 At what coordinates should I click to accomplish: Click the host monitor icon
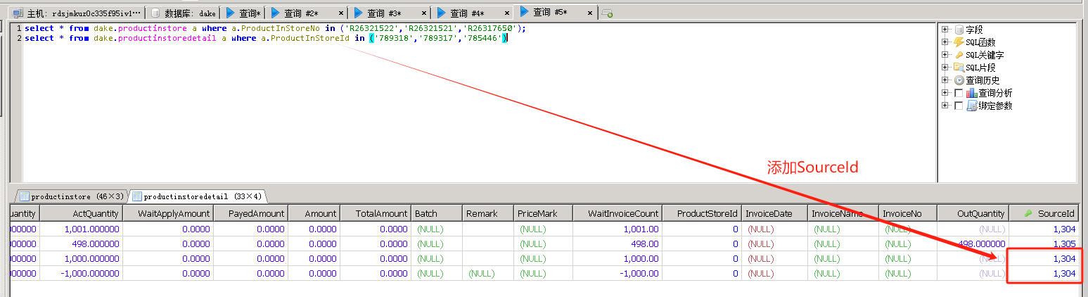tap(18, 13)
